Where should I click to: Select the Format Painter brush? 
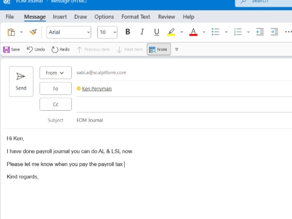33,32
